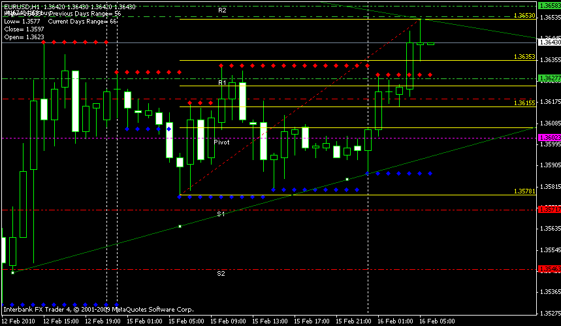
Task: Click the 1.35995 price axis value
Action: [x=551, y=144]
